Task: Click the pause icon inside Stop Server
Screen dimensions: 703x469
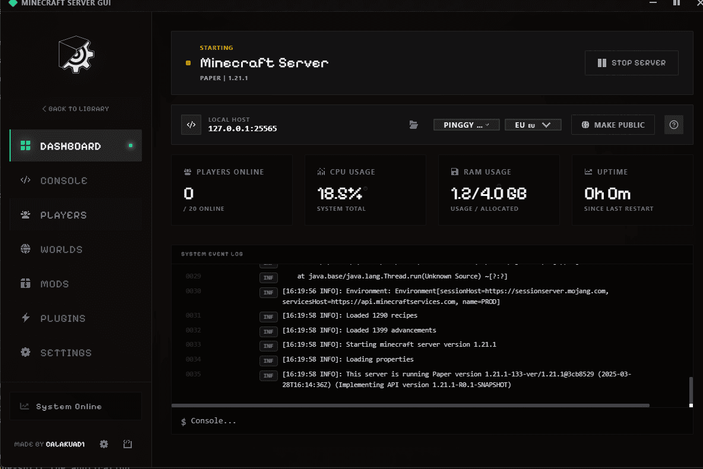Action: (x=601, y=63)
